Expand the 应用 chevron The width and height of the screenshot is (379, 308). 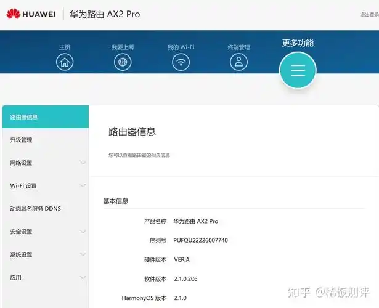[x=83, y=277]
